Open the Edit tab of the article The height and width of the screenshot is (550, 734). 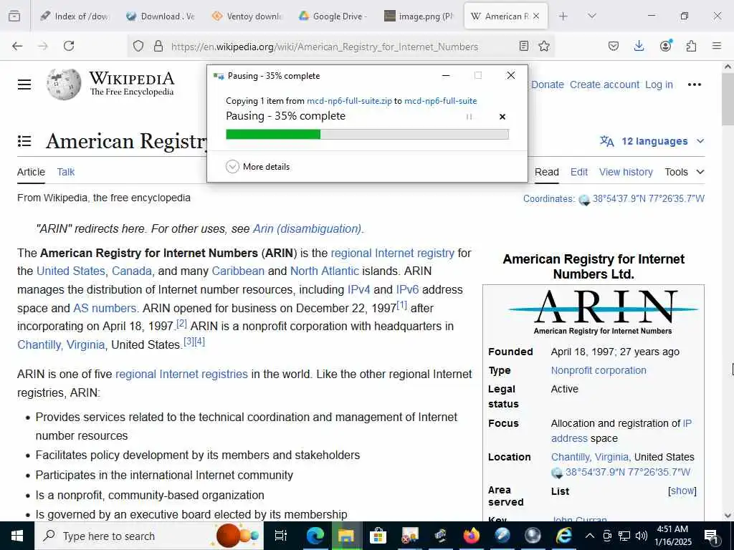click(x=579, y=172)
